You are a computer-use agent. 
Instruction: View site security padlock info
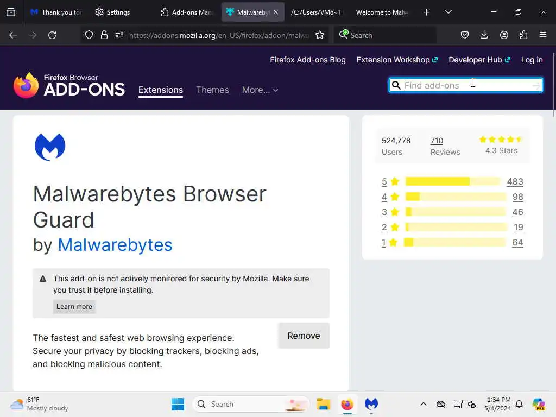tap(104, 35)
